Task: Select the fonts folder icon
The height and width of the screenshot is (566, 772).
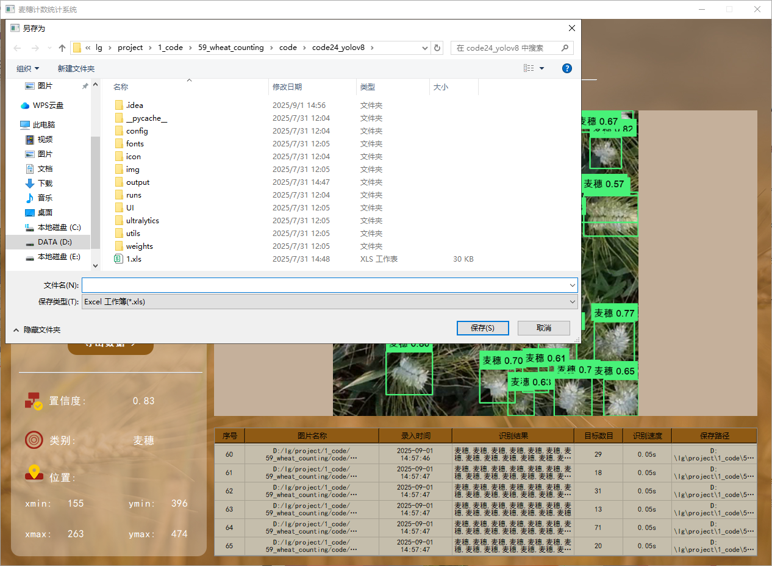Action: (x=119, y=144)
